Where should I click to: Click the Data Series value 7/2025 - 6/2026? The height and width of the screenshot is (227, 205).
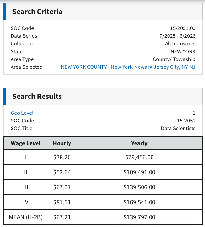177,36
